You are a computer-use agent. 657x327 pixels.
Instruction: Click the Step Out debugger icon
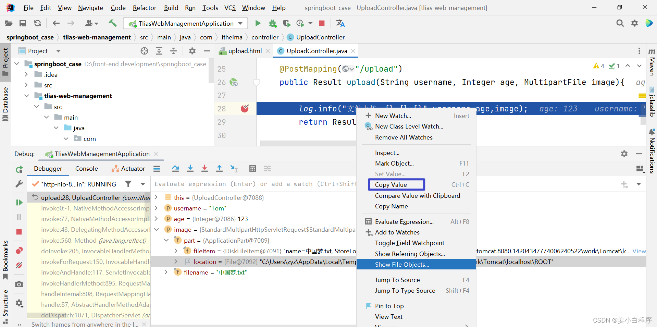click(219, 168)
